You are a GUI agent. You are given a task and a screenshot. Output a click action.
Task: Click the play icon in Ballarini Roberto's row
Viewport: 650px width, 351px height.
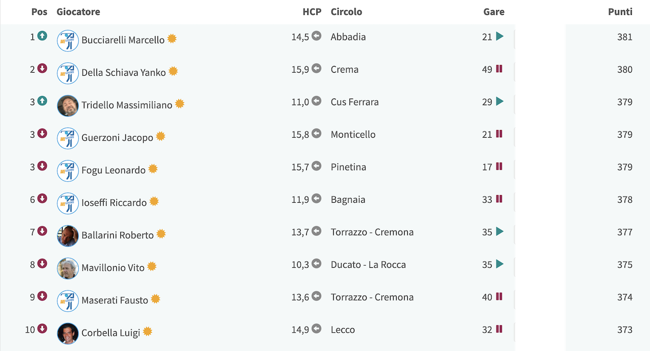coord(500,231)
